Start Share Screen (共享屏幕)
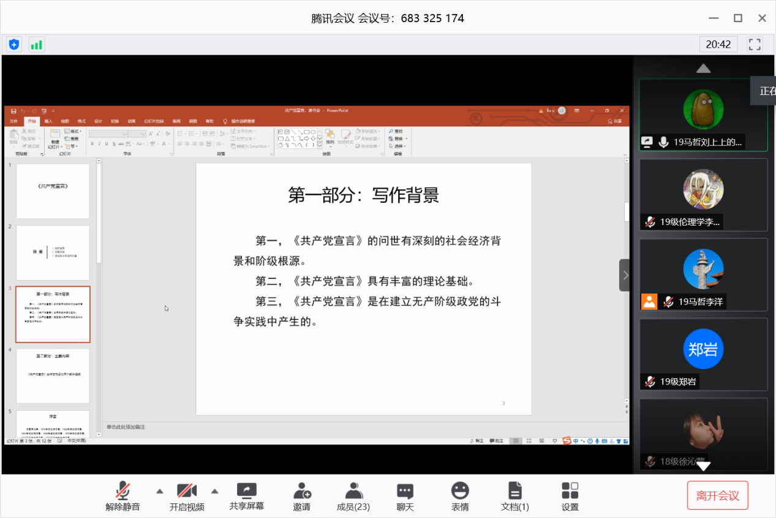This screenshot has width=776, height=518. click(247, 496)
